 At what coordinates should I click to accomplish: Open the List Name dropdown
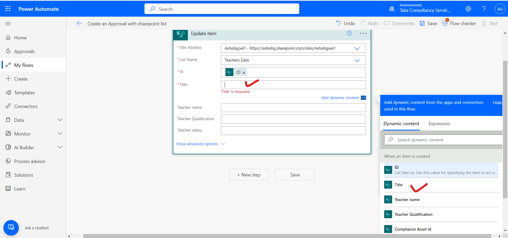tap(357, 60)
